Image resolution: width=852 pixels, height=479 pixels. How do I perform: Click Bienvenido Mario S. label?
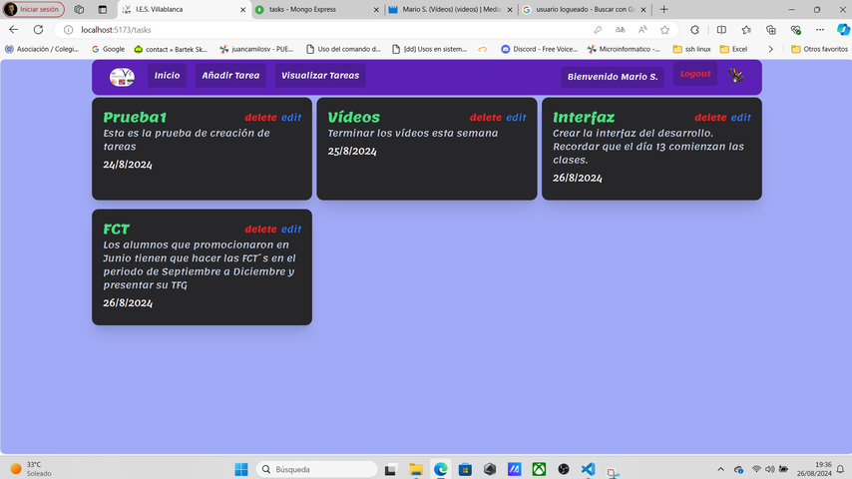613,77
